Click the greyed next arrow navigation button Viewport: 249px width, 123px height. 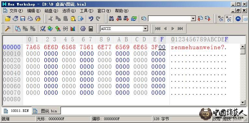(x=173, y=29)
